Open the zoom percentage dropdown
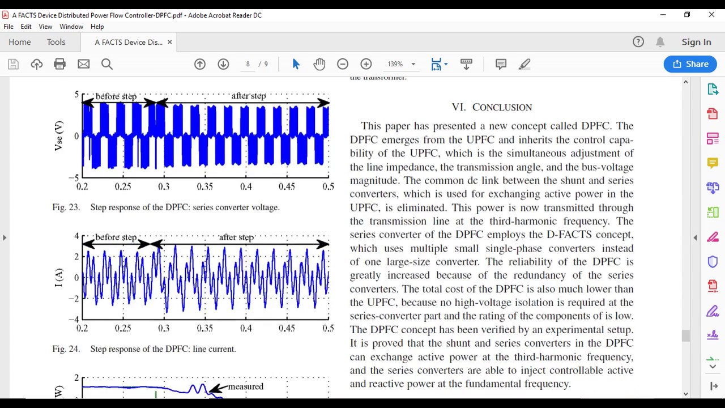725x408 pixels. pyautogui.click(x=413, y=64)
